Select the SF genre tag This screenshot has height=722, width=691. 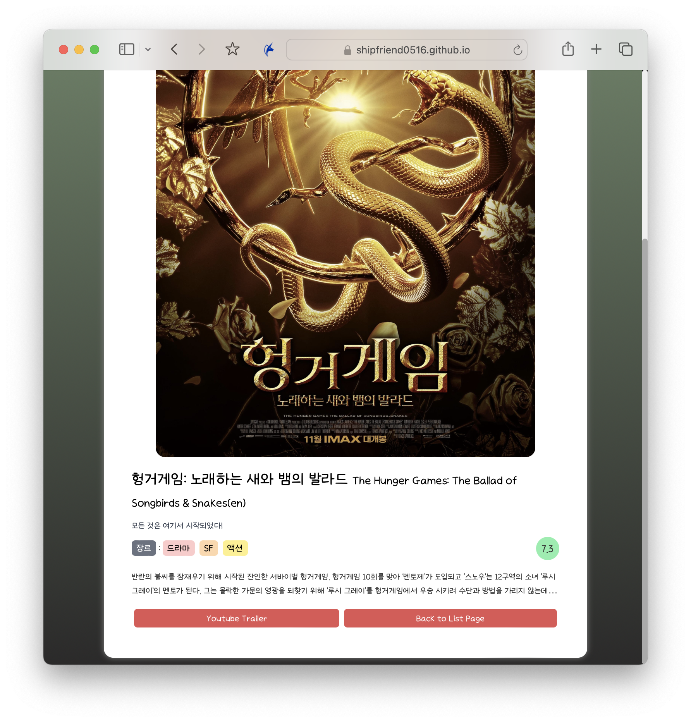[x=208, y=548]
